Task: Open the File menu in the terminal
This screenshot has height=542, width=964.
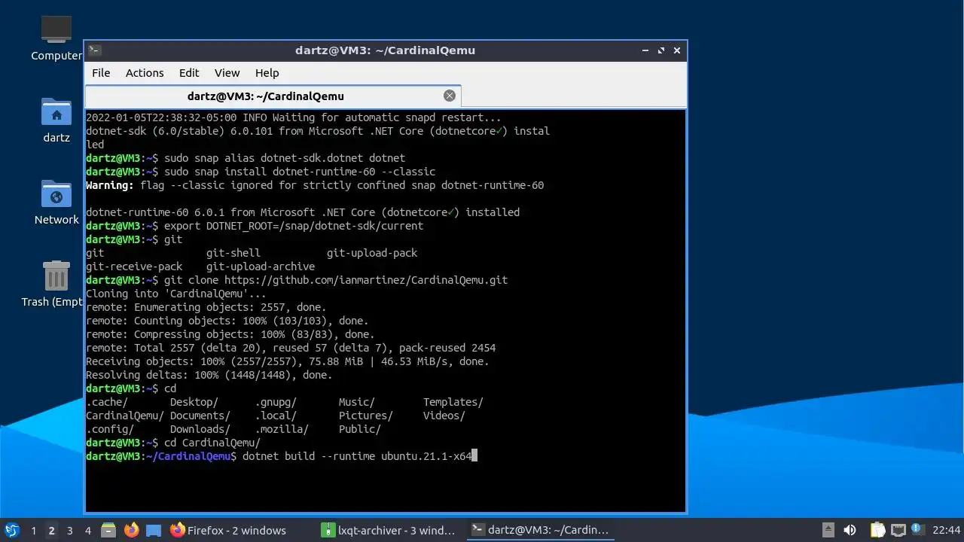Action: pyautogui.click(x=101, y=73)
